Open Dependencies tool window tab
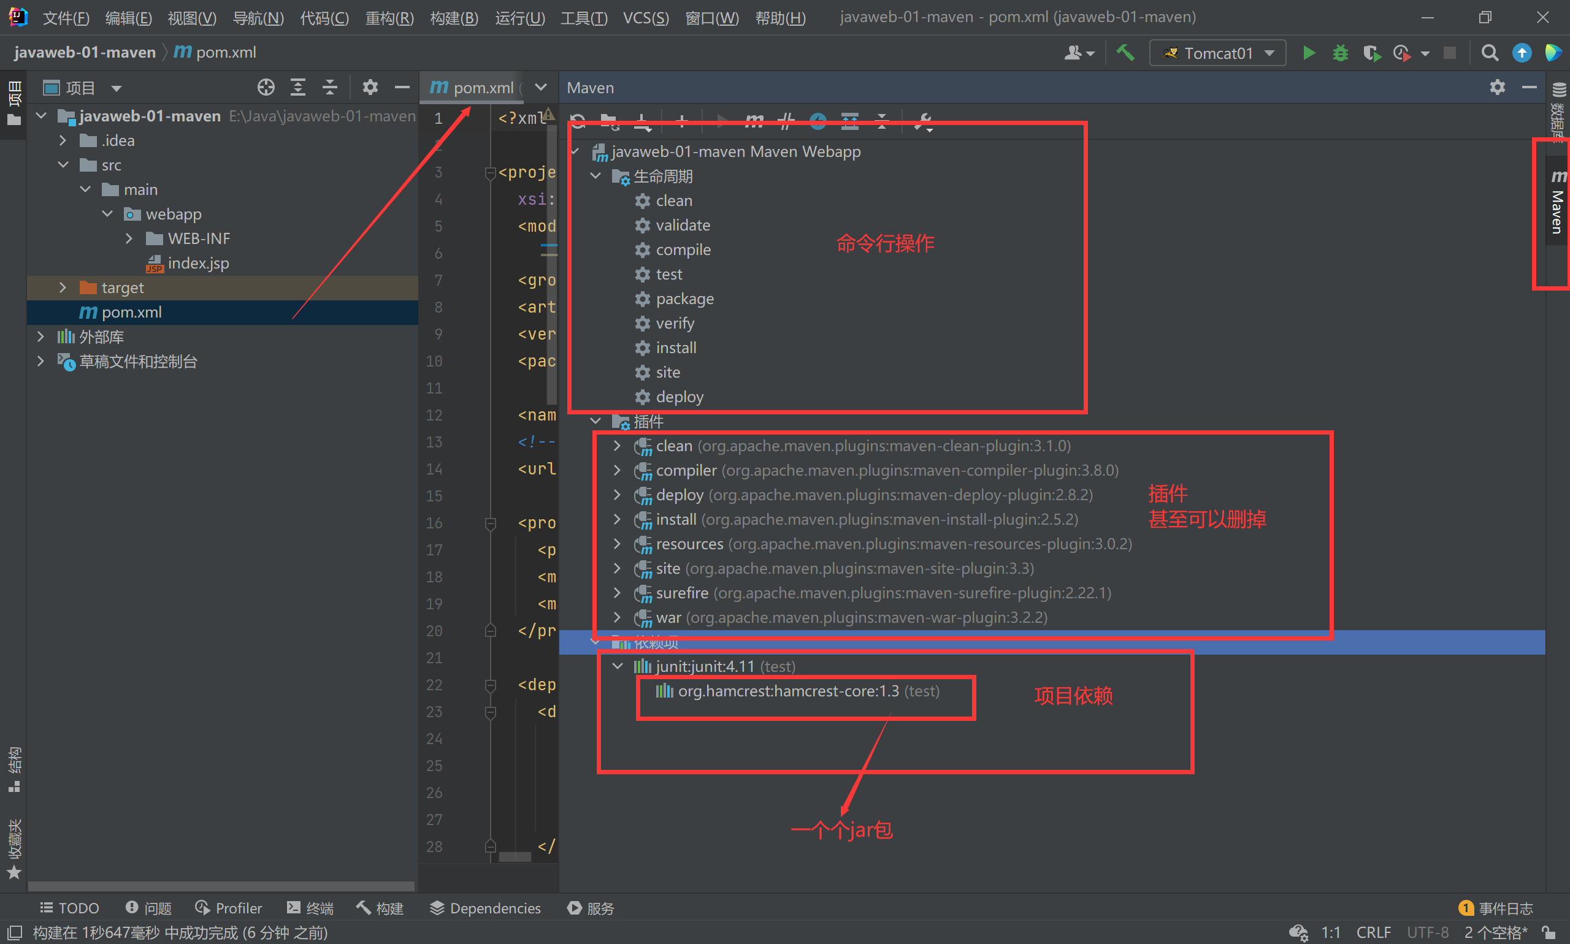The height and width of the screenshot is (944, 1570). click(x=485, y=908)
